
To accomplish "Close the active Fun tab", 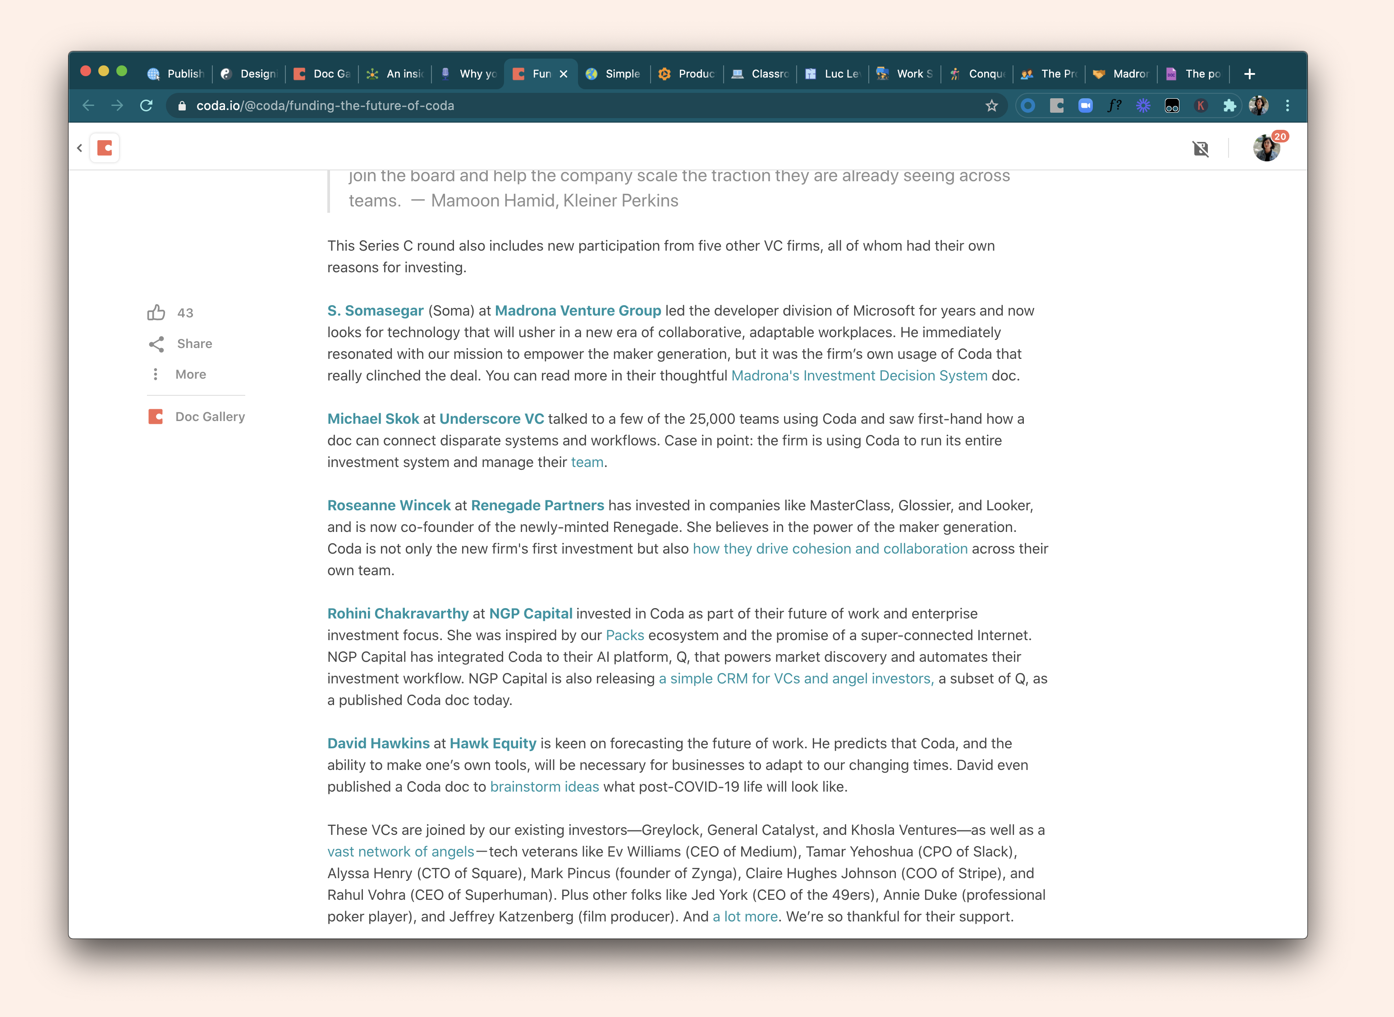I will click(564, 74).
